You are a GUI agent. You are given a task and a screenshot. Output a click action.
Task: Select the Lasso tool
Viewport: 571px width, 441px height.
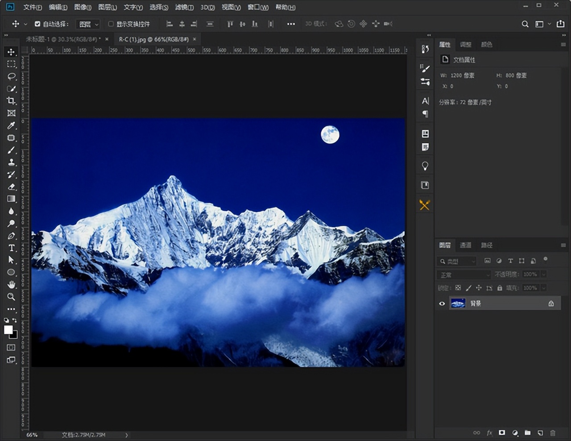[11, 76]
